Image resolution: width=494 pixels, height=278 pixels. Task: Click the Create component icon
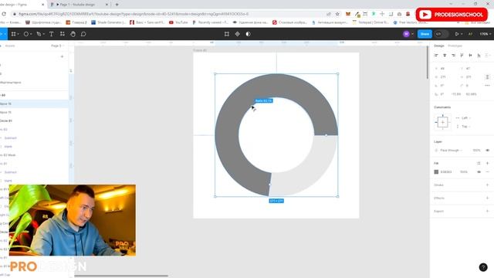click(x=237, y=34)
